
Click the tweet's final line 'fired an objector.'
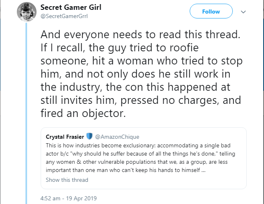click(83, 113)
